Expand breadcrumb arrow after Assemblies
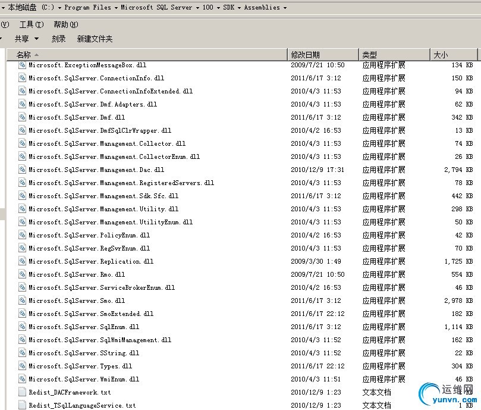 (x=285, y=8)
